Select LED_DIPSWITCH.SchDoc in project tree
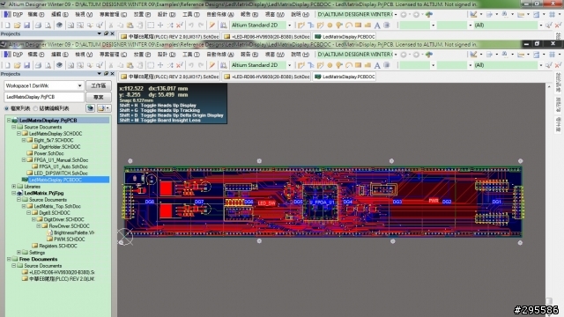This screenshot has width=564, height=317. click(61, 173)
